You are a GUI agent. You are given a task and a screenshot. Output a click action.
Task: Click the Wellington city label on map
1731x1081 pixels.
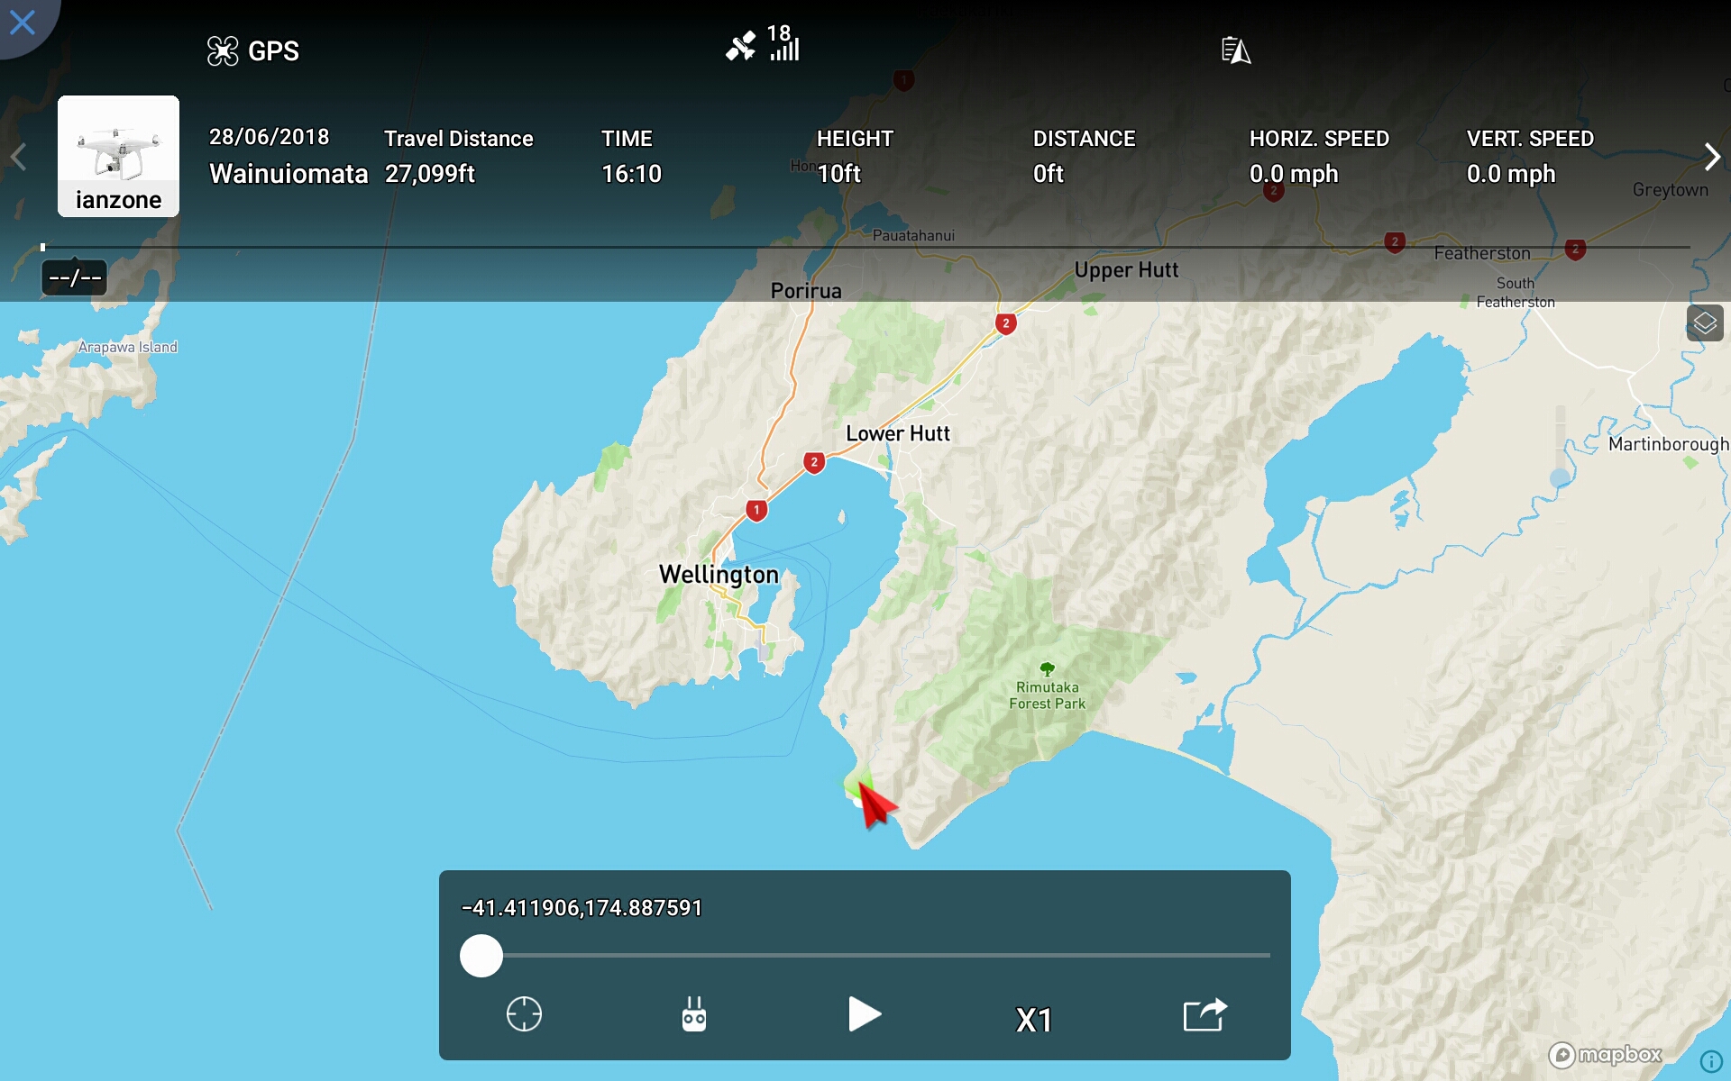[719, 575]
